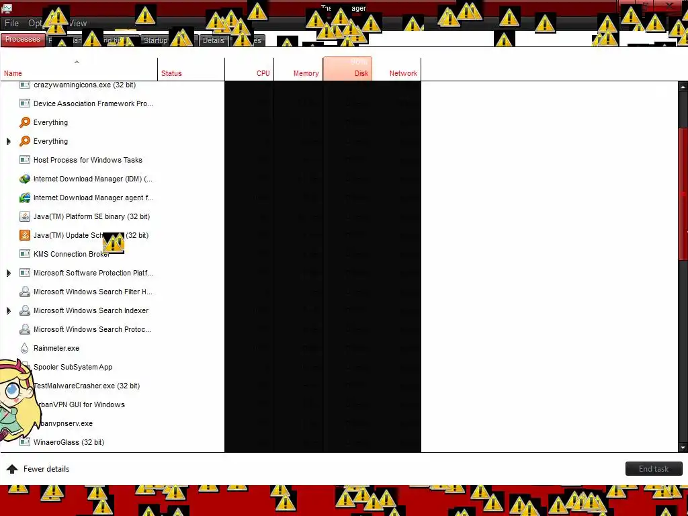Click the Windows Search Protocol Host icon
Screen dimensions: 688x516
point(25,329)
